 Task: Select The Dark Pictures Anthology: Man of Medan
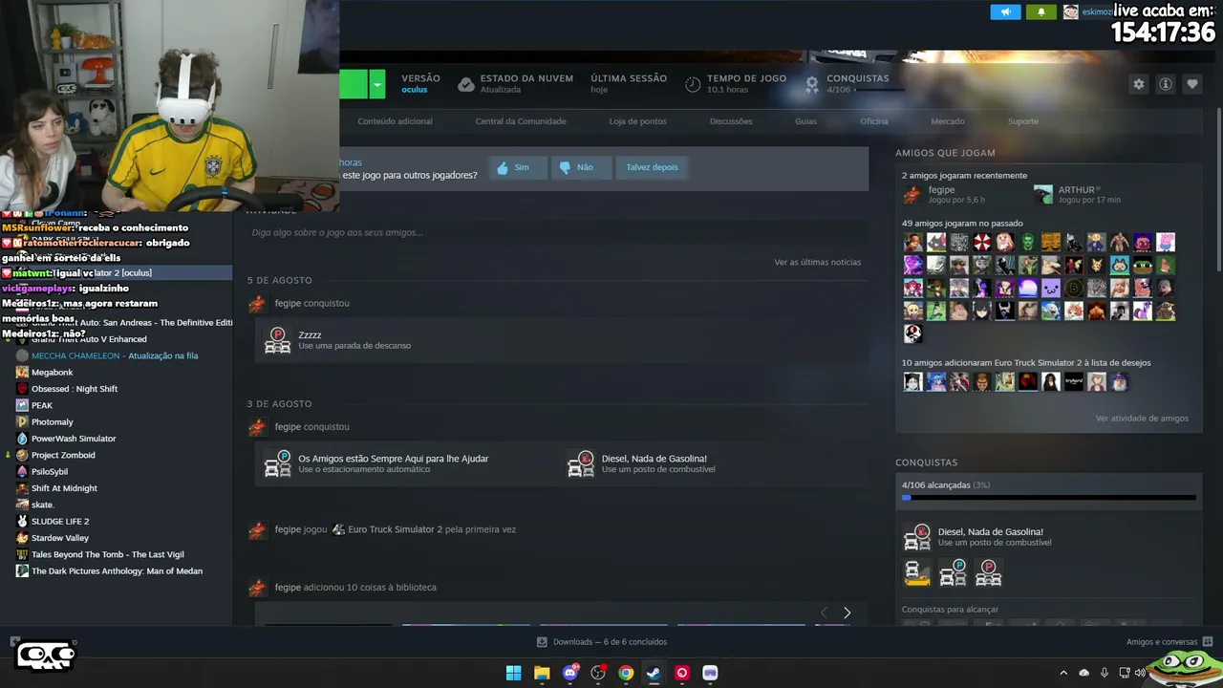[117, 571]
